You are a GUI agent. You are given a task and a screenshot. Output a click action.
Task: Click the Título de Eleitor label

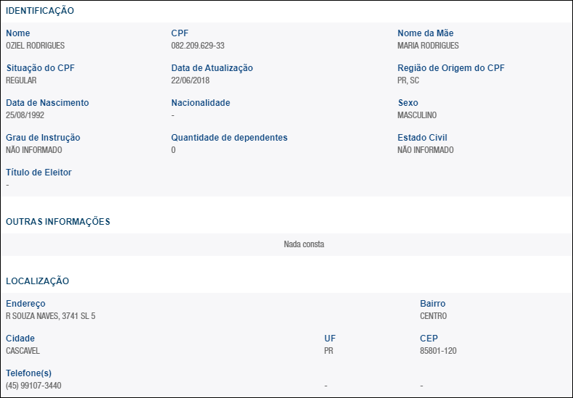coord(38,173)
